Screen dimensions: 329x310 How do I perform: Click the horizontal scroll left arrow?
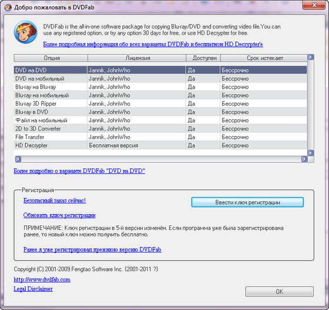pos(18,159)
